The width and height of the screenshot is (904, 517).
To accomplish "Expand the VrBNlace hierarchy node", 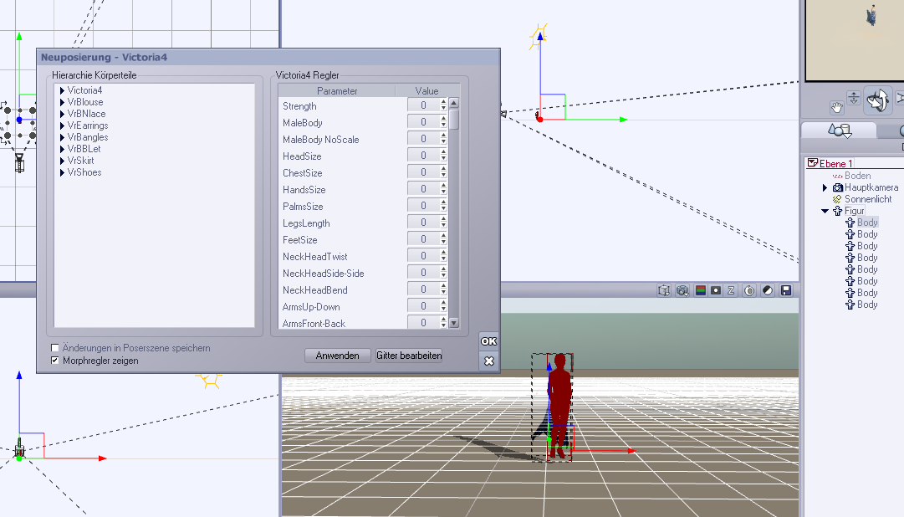I will pyautogui.click(x=62, y=115).
